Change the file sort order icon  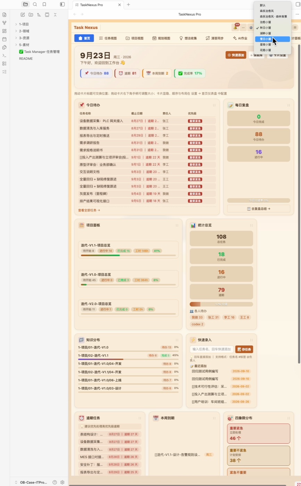click(x=39, y=15)
